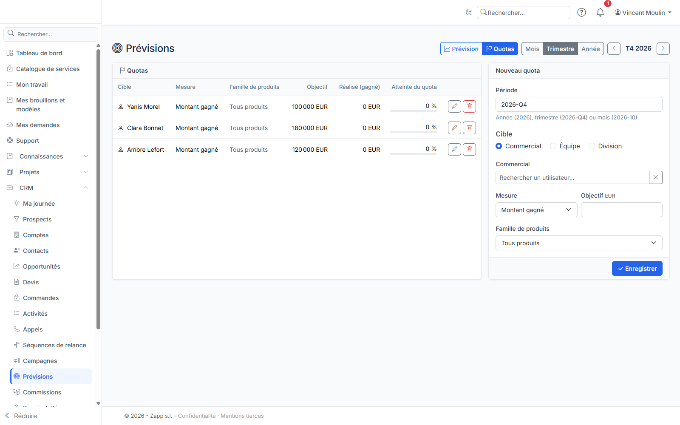Collapse sidebar with Réduire
680x425 pixels.
(x=21, y=416)
